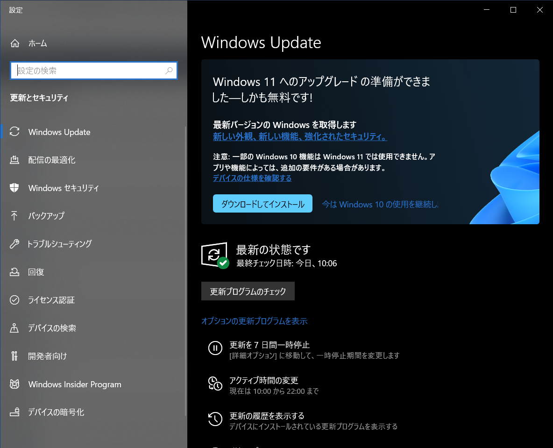Click the Windows Update page heading

[261, 43]
